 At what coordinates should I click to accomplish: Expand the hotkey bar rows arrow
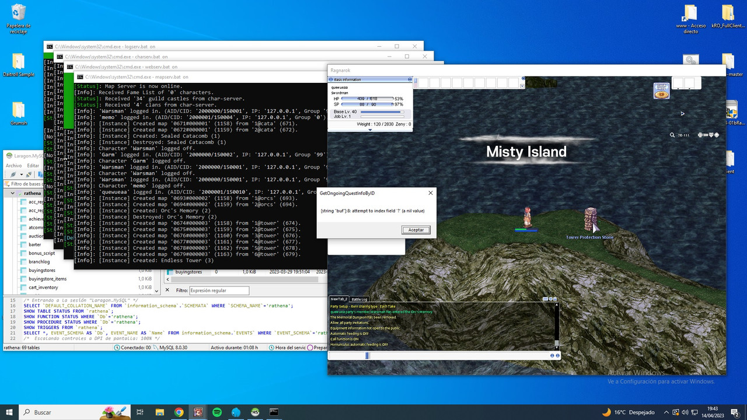[x=522, y=86]
